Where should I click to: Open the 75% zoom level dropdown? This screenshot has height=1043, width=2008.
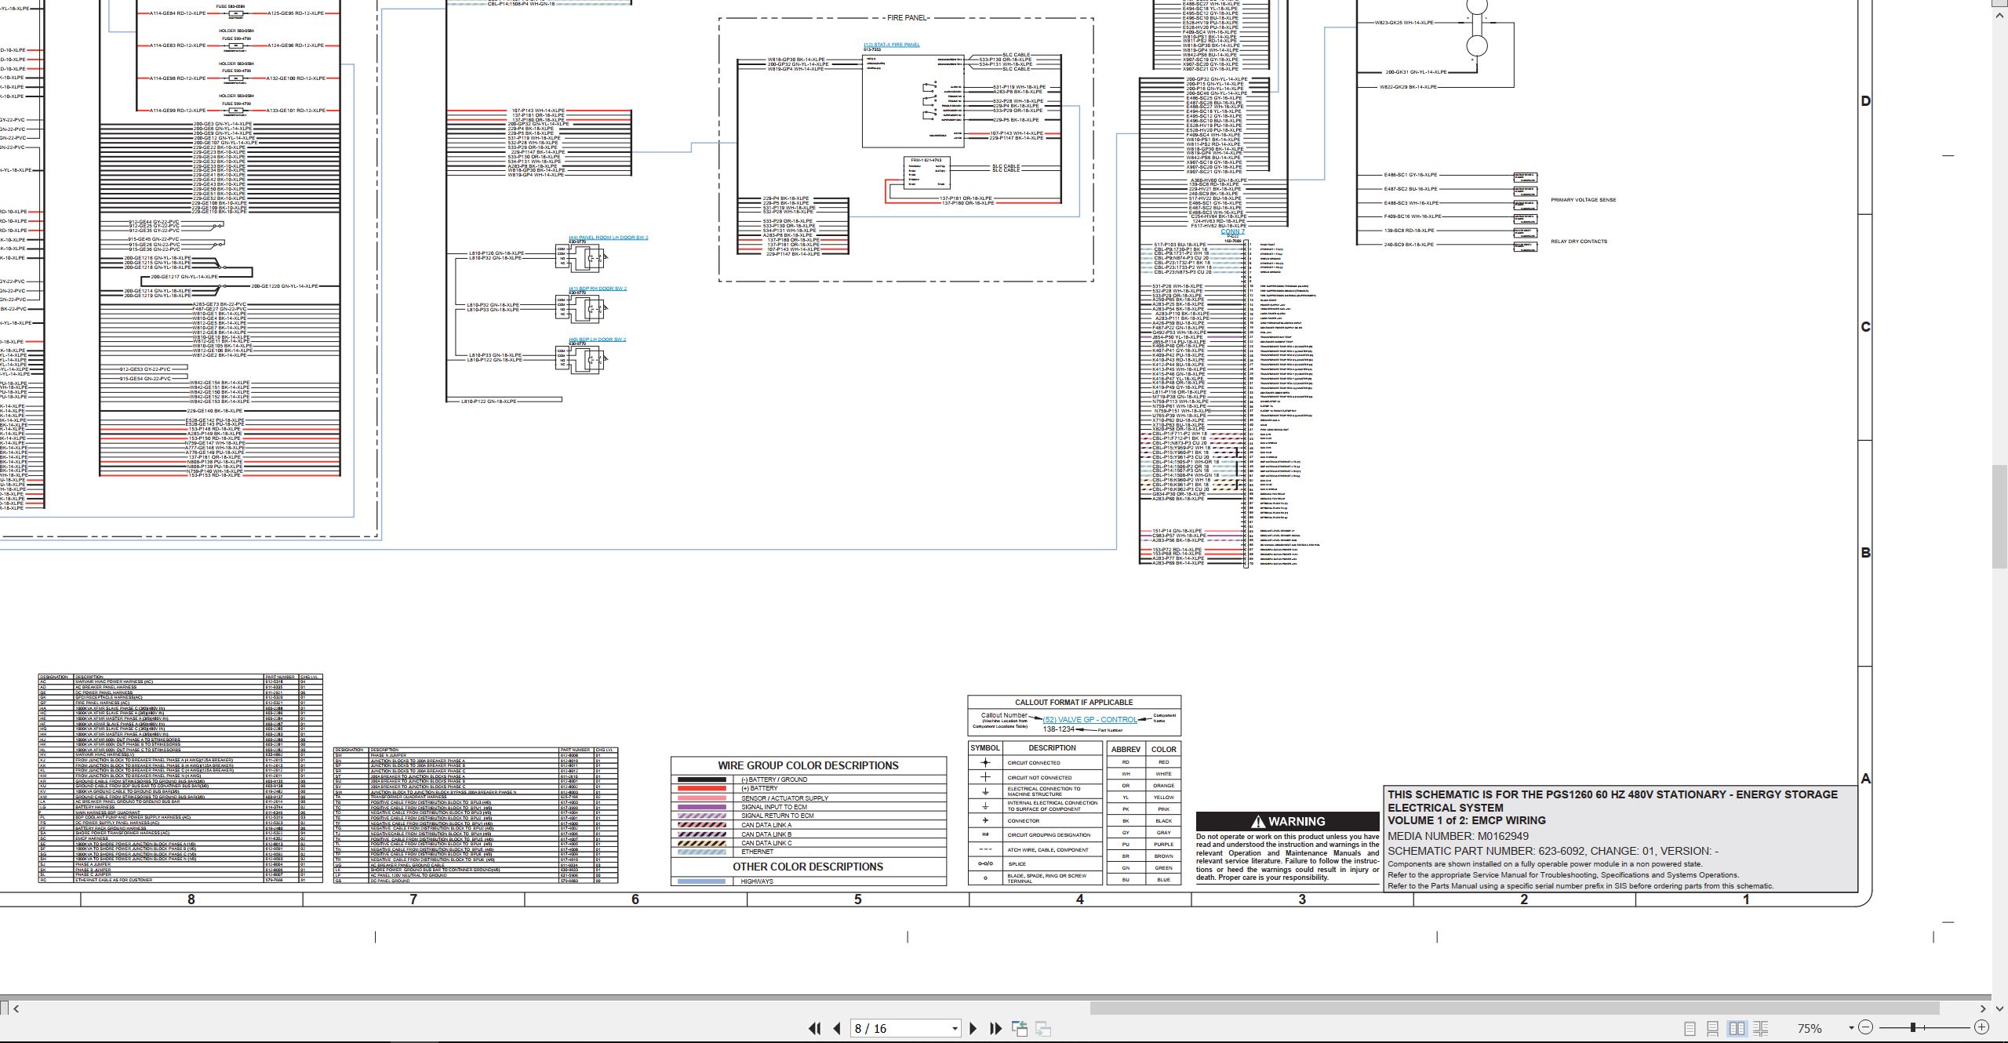click(x=1851, y=1027)
